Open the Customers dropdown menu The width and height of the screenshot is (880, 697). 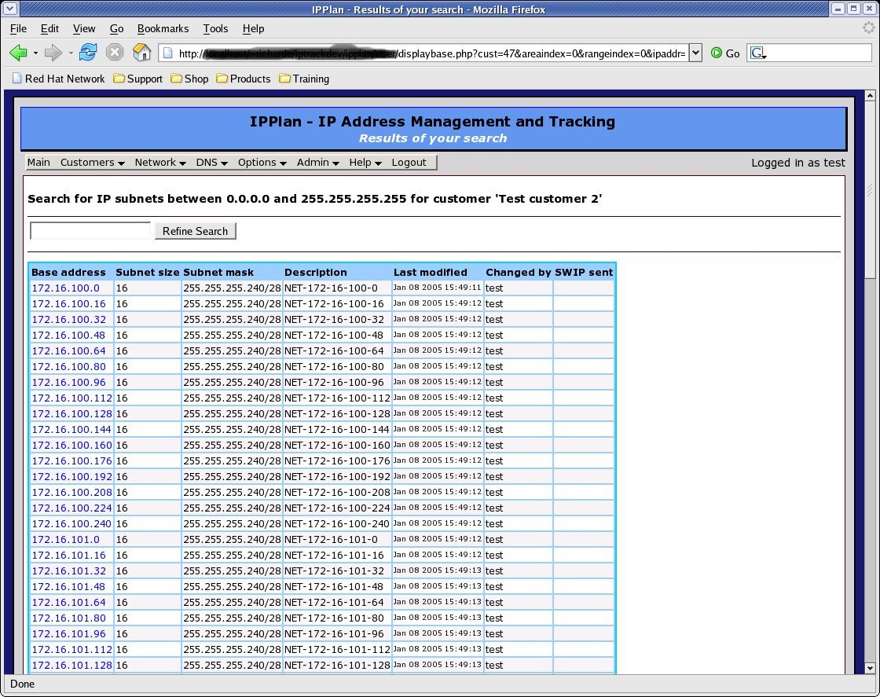coord(87,163)
